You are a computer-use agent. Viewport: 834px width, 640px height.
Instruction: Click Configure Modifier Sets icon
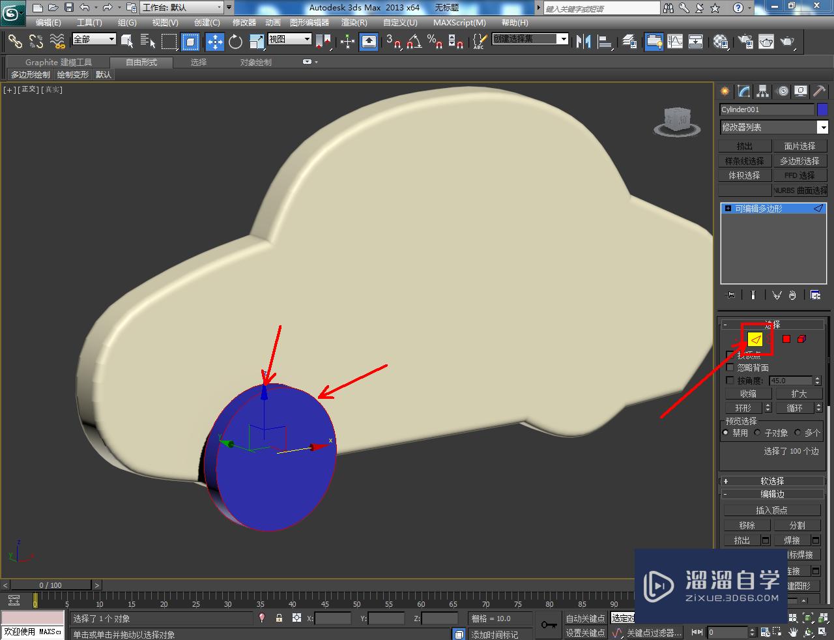[815, 295]
